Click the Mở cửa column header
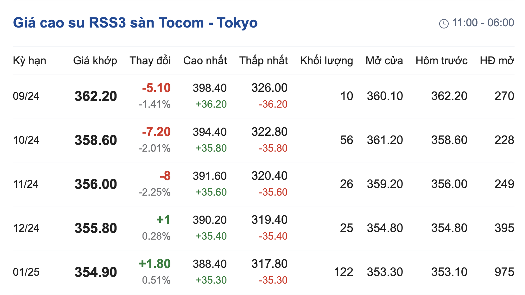 384,60
